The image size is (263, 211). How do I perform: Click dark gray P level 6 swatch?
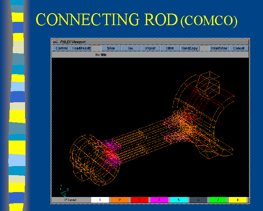click(x=198, y=200)
